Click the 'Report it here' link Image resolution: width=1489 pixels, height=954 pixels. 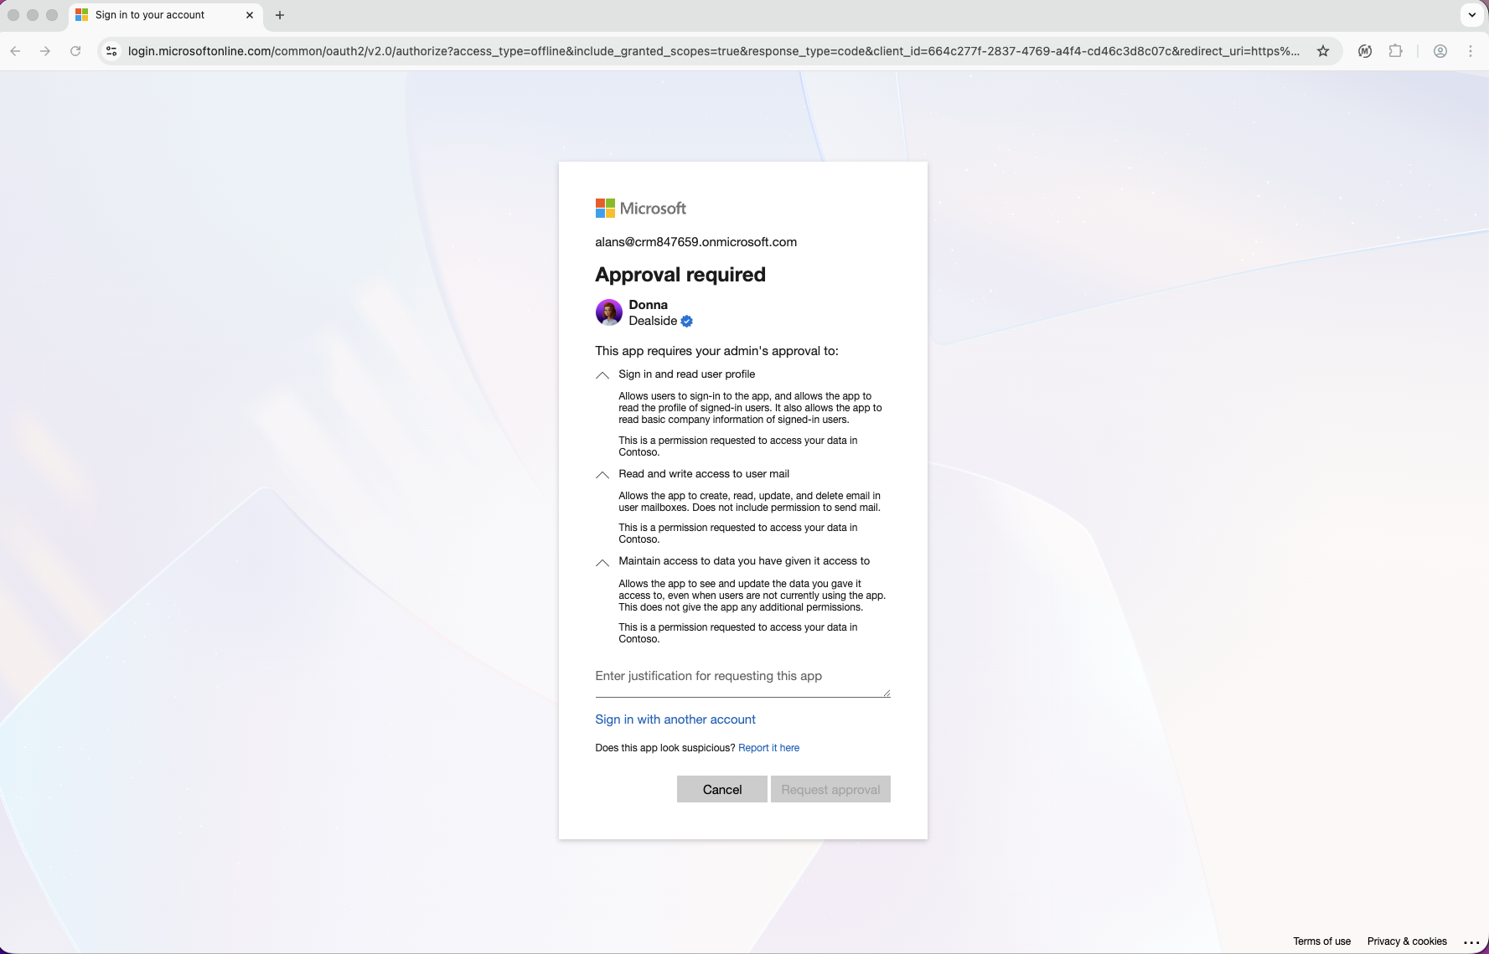[x=768, y=748]
